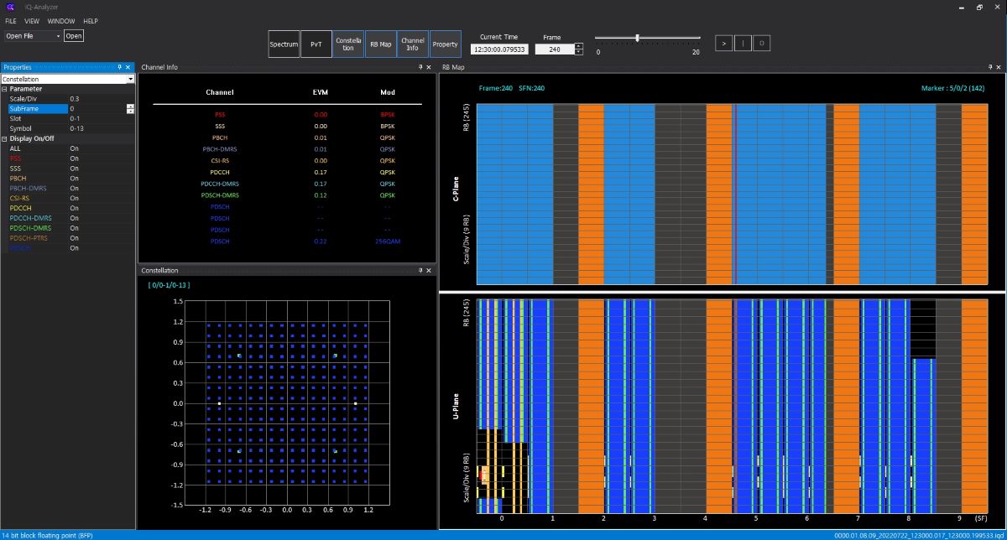Click the 0.22 EVM value
Image resolution: width=1007 pixels, height=540 pixels.
pos(321,241)
